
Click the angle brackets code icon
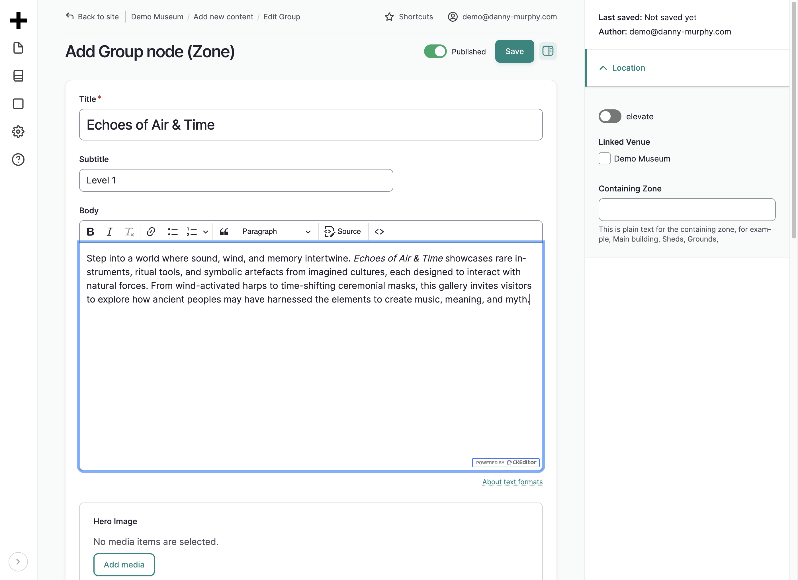379,231
